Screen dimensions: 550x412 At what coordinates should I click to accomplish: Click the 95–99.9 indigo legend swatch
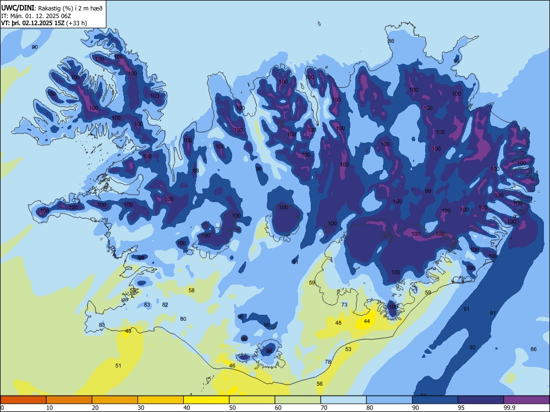click(x=481, y=400)
